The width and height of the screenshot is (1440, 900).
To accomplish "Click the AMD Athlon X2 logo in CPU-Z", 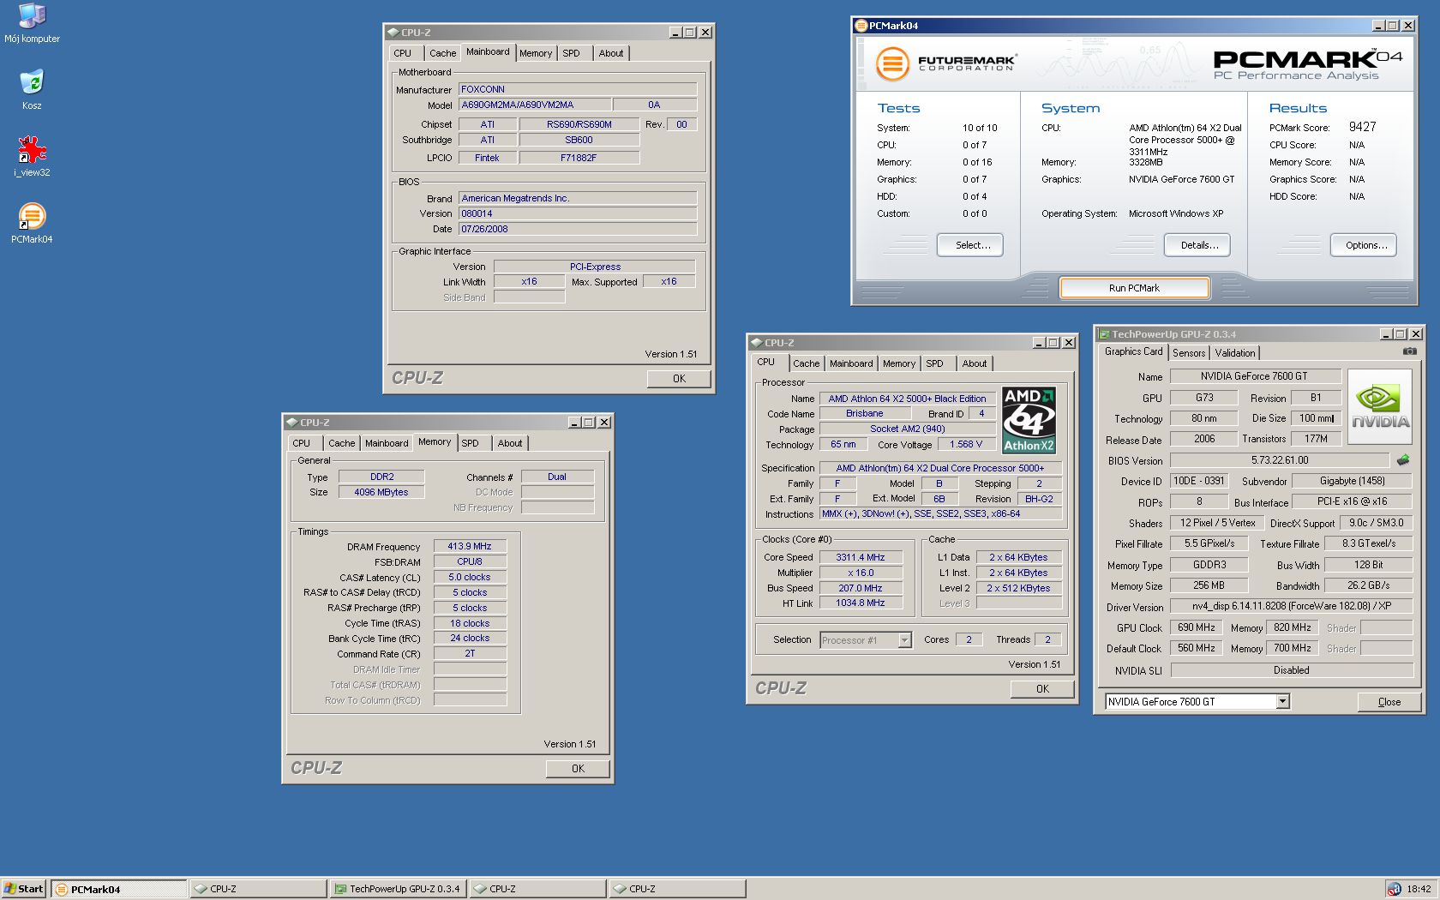I will point(1029,420).
